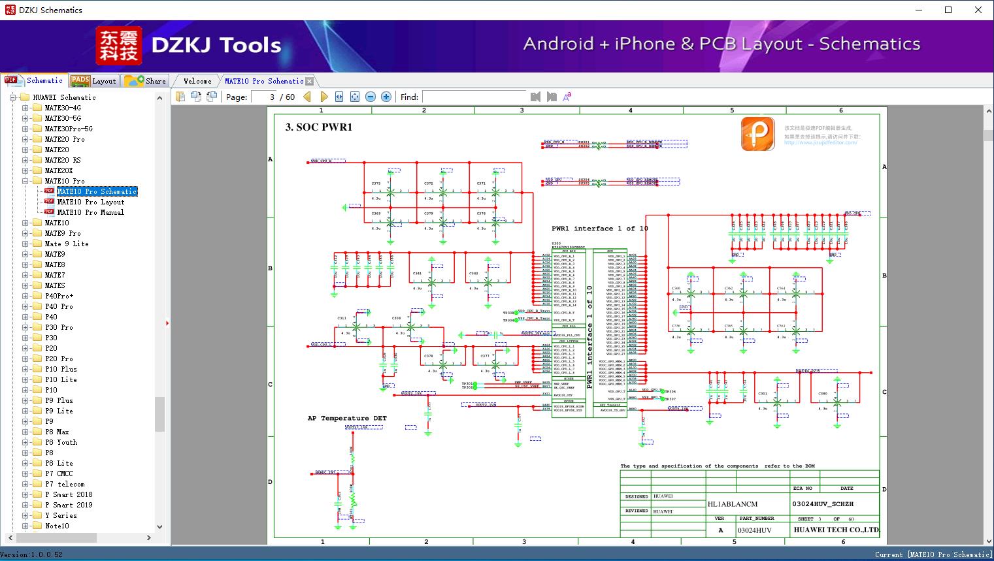Select the MATE20 RS folder
This screenshot has width=994, height=561.
(x=63, y=160)
